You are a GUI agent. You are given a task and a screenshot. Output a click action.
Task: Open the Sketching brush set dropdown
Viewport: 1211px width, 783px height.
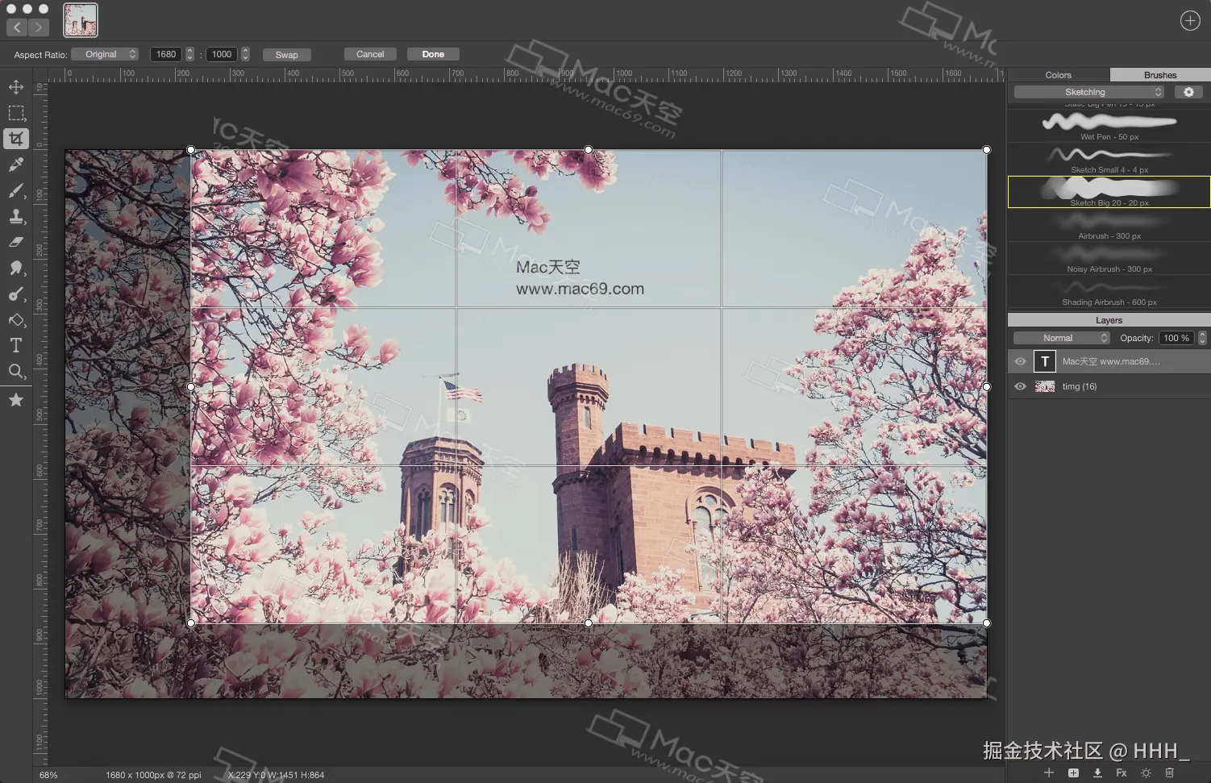coord(1088,92)
